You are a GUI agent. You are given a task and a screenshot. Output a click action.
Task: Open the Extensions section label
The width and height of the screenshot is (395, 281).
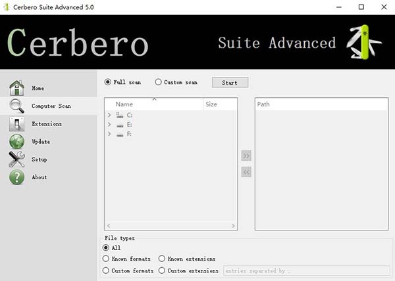pos(47,124)
